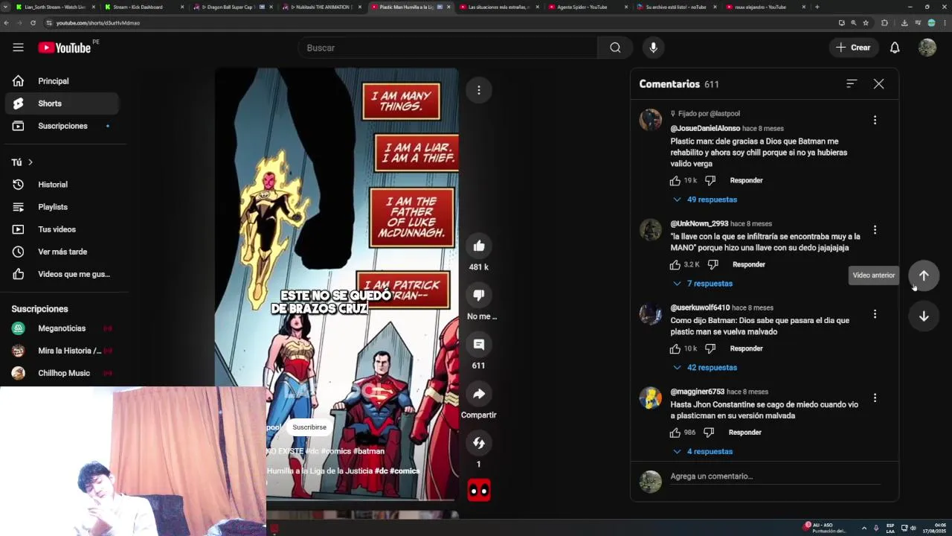This screenshot has width=952, height=536.
Task: Open the notifications bell
Action: [x=895, y=48]
